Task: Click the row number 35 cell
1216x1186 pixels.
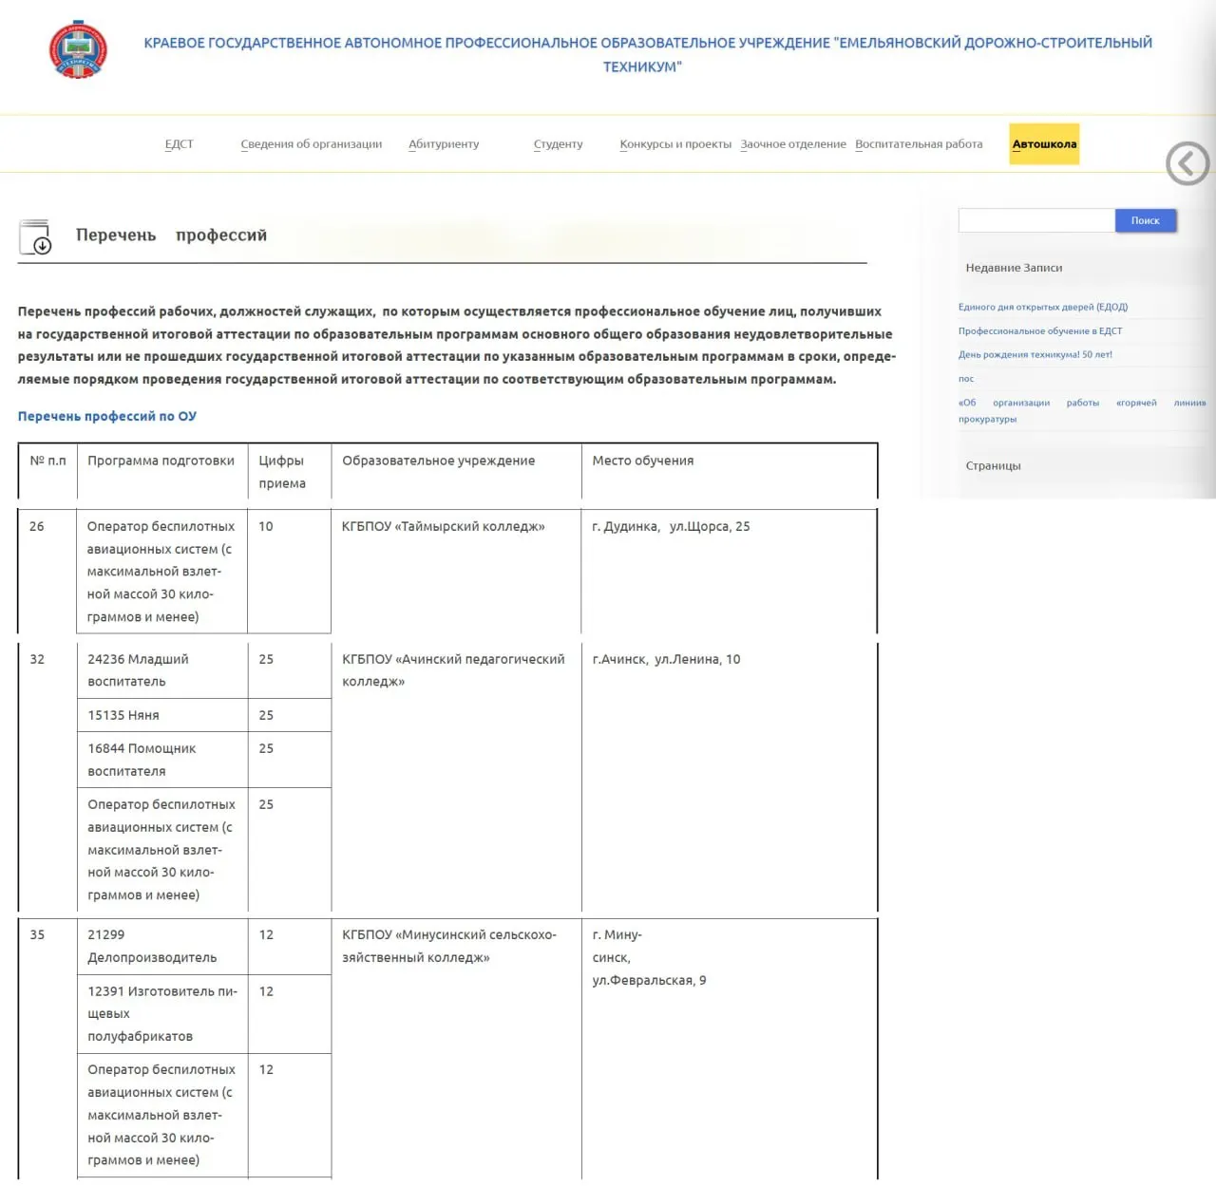Action: tap(47, 1049)
